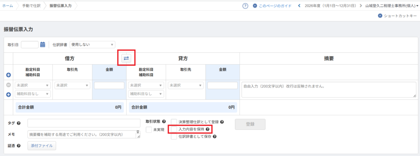Go to next fiscal year arrow
The image size is (420, 156).
(361, 6)
